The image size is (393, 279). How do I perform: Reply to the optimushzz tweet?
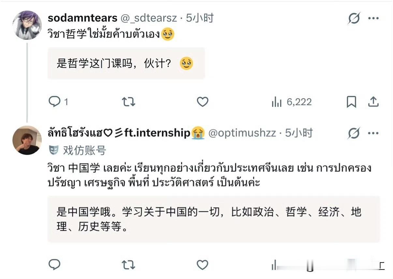tap(54, 265)
